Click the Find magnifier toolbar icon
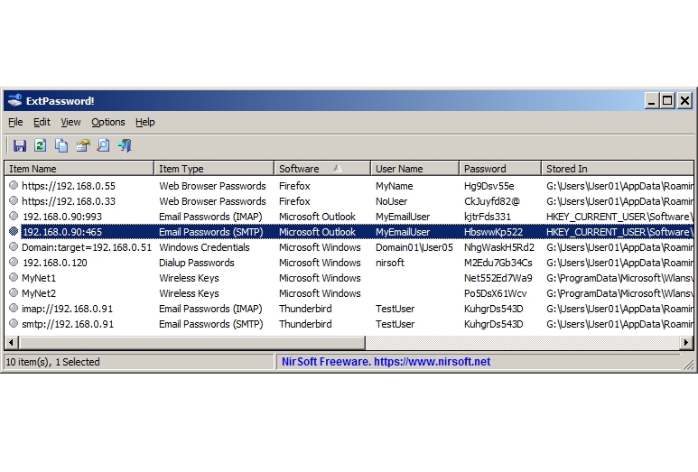The image size is (698, 472). click(x=103, y=145)
